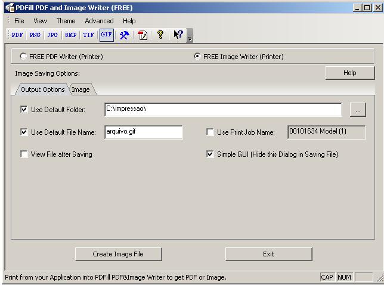Expand the toolbar options overflow arrow
Screen dimensions: 384x285
point(190,36)
